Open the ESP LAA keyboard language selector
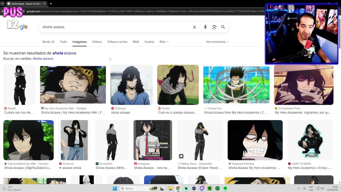The height and width of the screenshot is (192, 341). 311,189
